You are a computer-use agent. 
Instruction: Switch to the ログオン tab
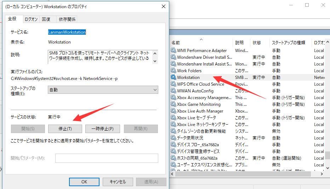(31, 19)
